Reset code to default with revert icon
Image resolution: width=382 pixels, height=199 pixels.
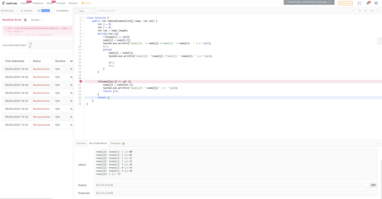pos(366,11)
